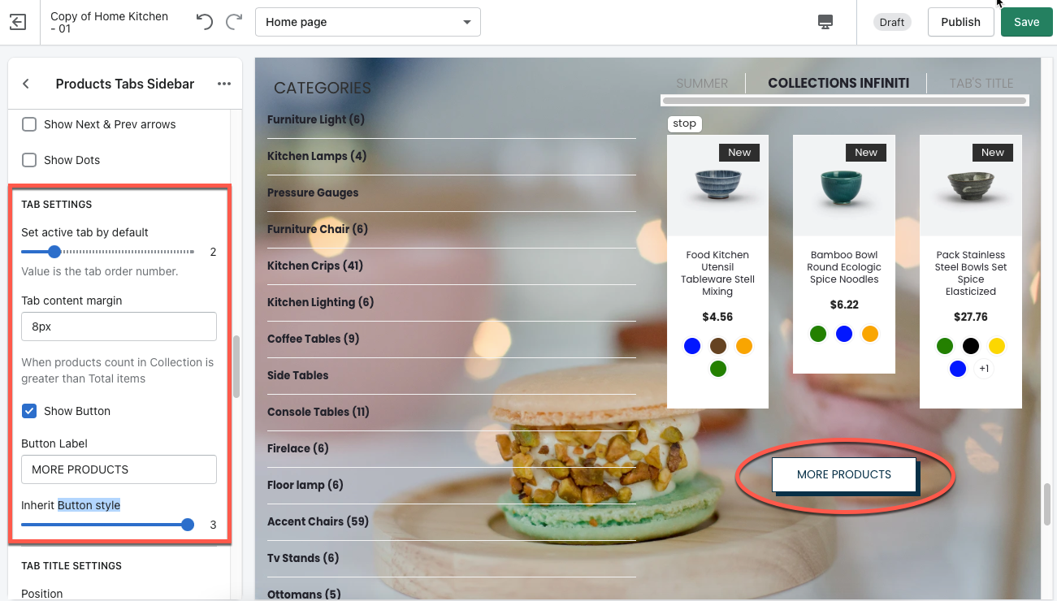Edit the Button Label field

pyautogui.click(x=119, y=469)
